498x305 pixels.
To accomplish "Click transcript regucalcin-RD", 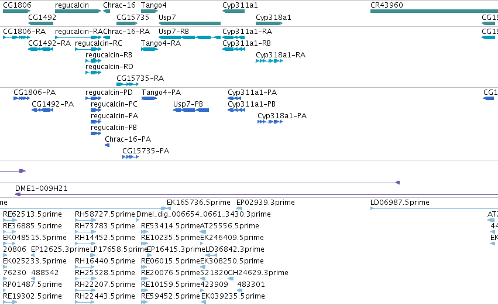I will tap(109, 67).
